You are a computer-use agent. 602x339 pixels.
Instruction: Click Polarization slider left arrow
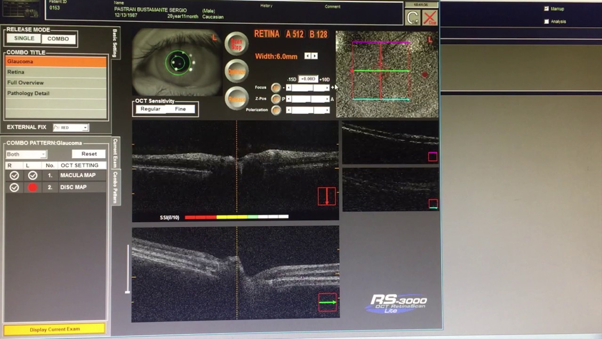(x=289, y=110)
